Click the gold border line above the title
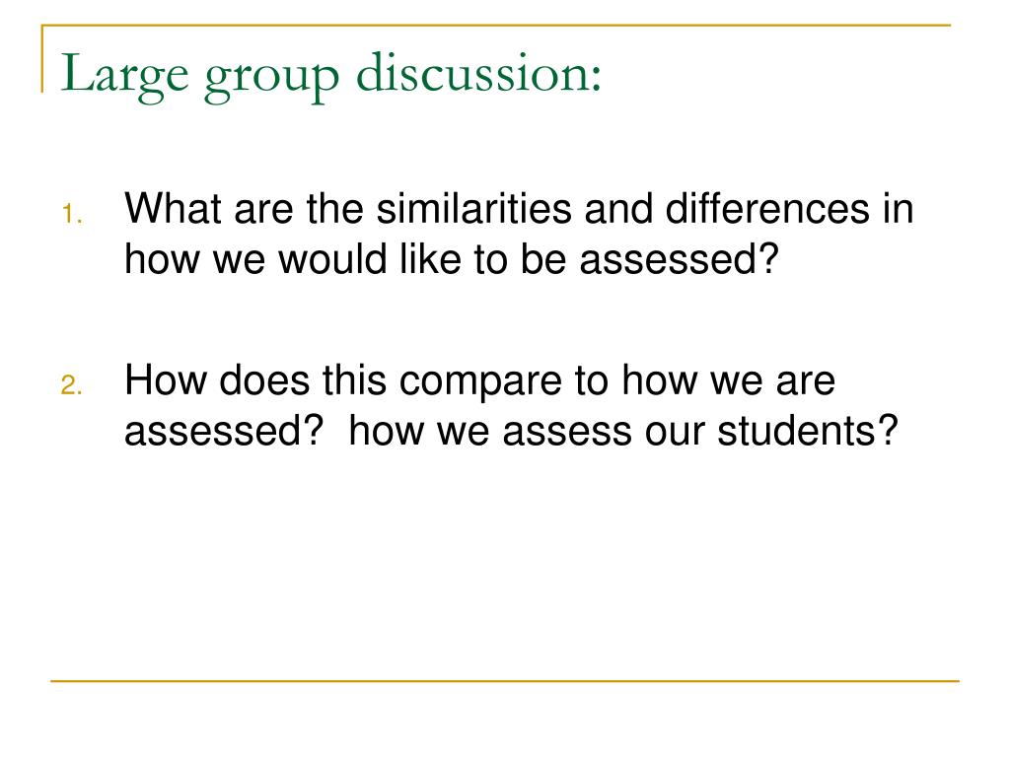Viewport: 1010px width, 757px height. [x=496, y=25]
